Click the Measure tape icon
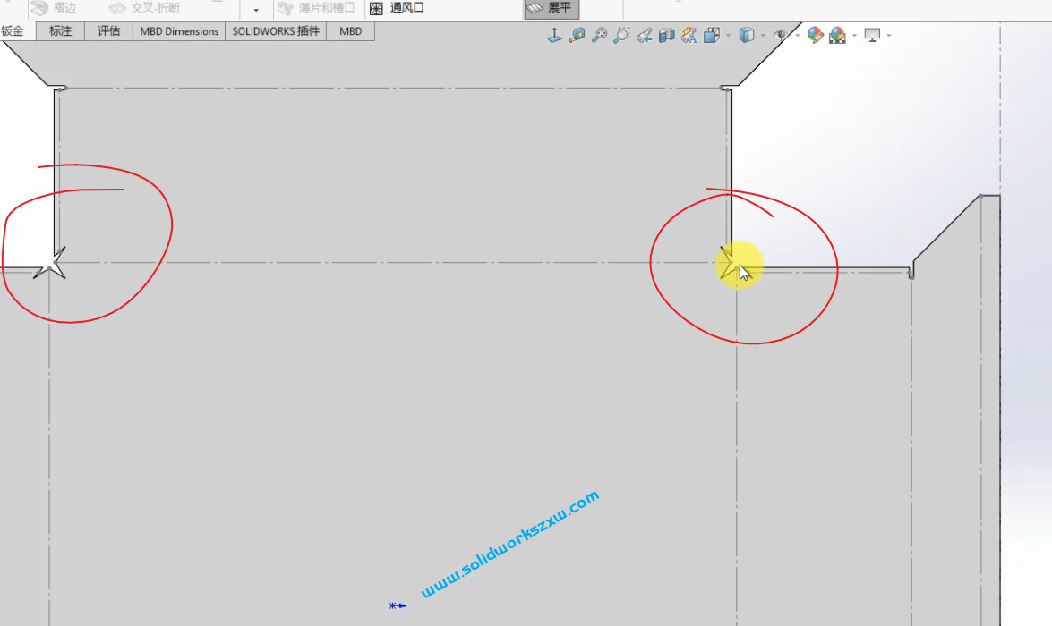 (x=577, y=34)
